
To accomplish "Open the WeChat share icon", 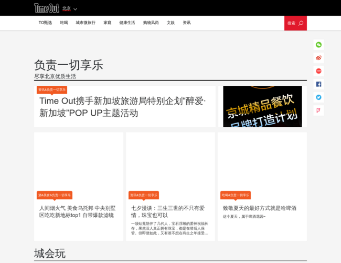I will 318,45.
